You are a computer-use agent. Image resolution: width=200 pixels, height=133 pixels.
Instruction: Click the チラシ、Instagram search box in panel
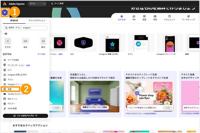(25, 28)
